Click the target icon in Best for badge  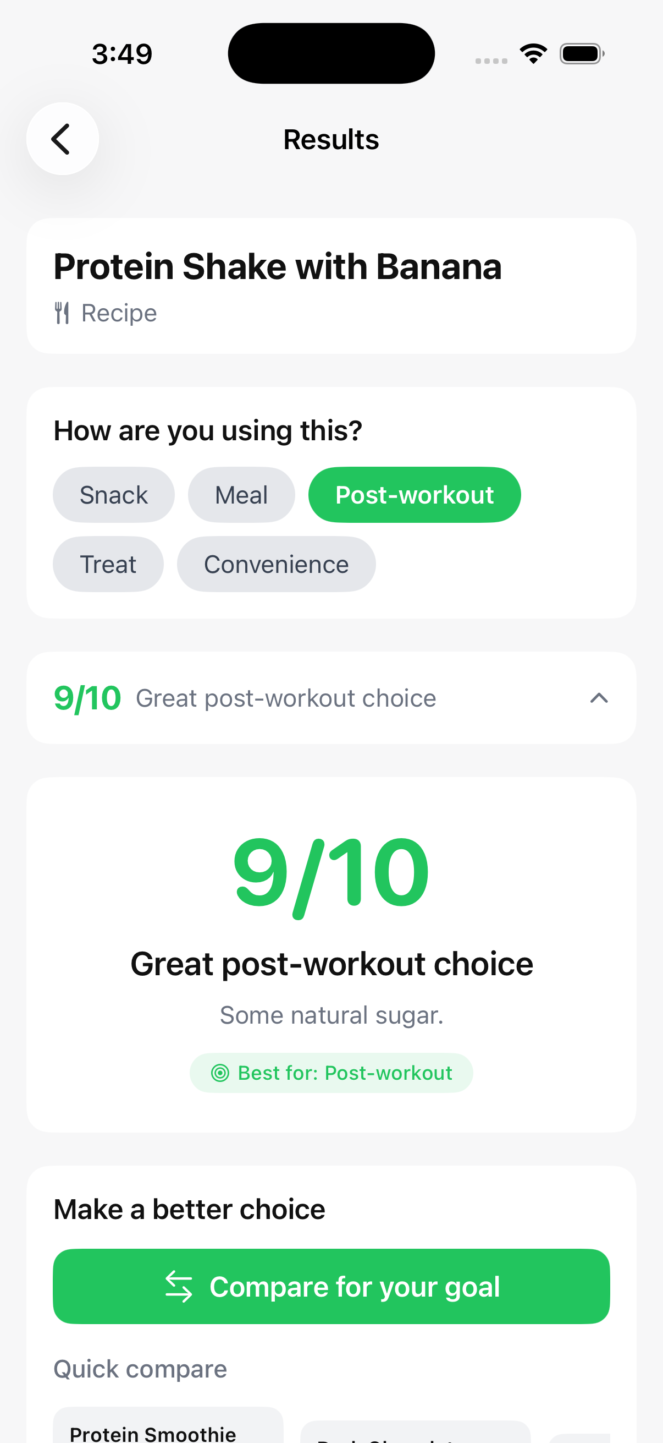[222, 1072]
